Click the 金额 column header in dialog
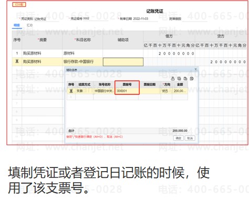Image resolution: width=249 pixels, height=200 pixels. click(180, 85)
